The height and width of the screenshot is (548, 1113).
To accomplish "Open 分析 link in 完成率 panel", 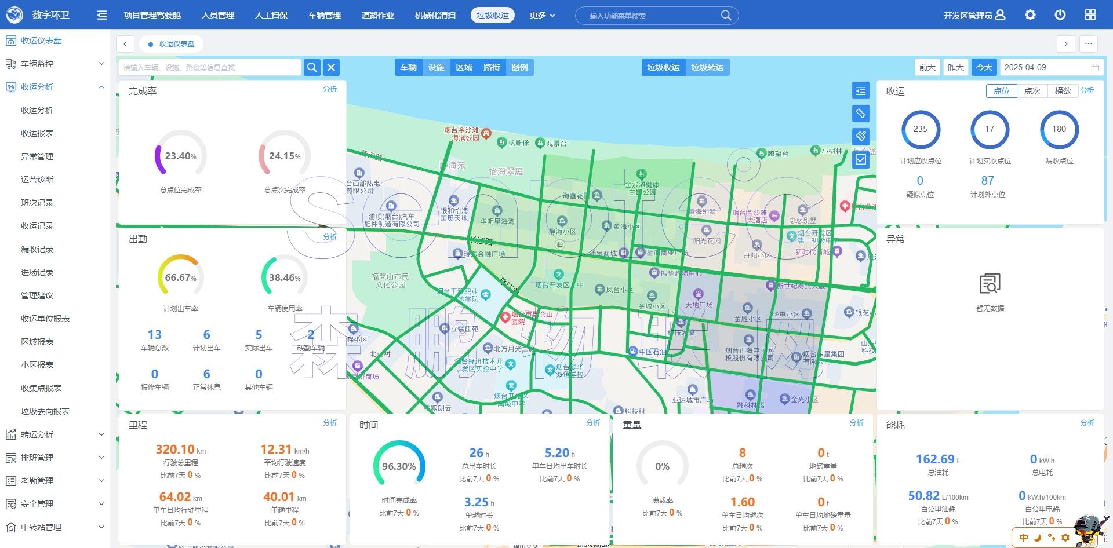I will [x=329, y=89].
